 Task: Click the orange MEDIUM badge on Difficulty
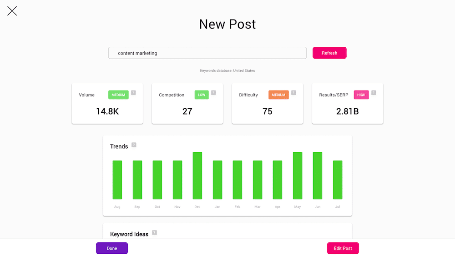tap(278, 95)
